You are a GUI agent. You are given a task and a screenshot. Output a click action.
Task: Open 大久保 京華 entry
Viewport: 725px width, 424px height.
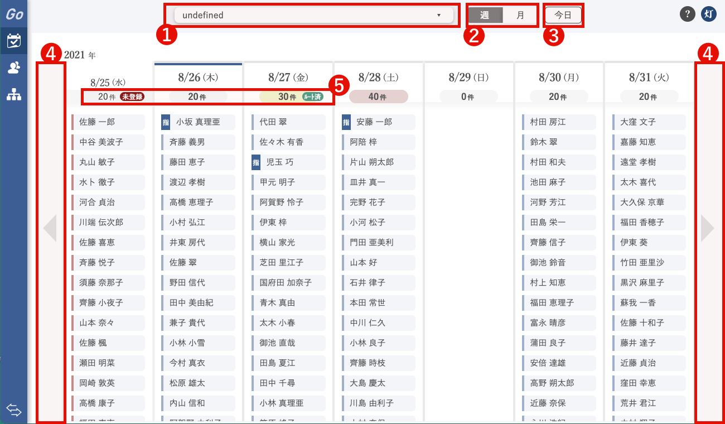[649, 203]
